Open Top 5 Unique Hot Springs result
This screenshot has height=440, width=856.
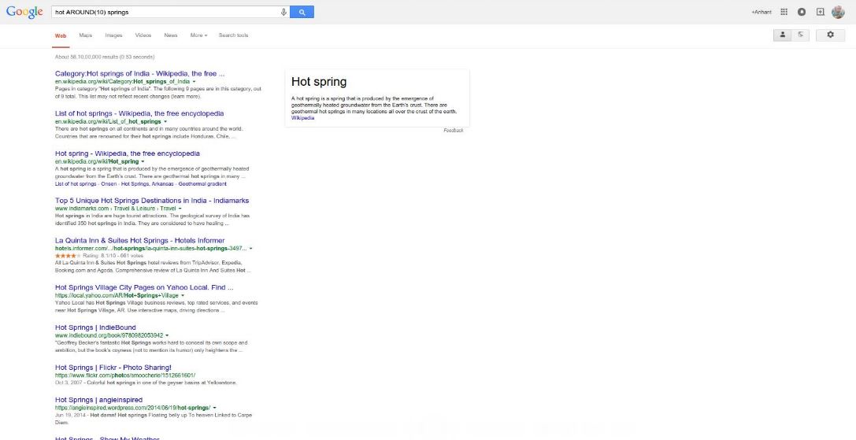click(152, 201)
